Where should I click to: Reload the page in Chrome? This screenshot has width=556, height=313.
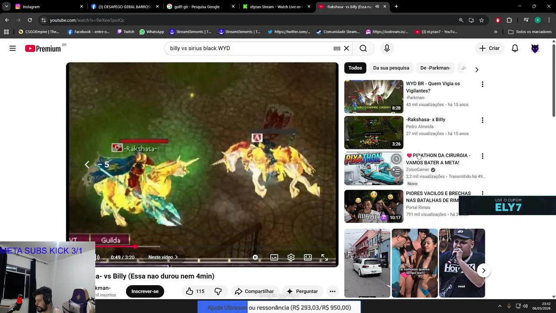point(30,20)
